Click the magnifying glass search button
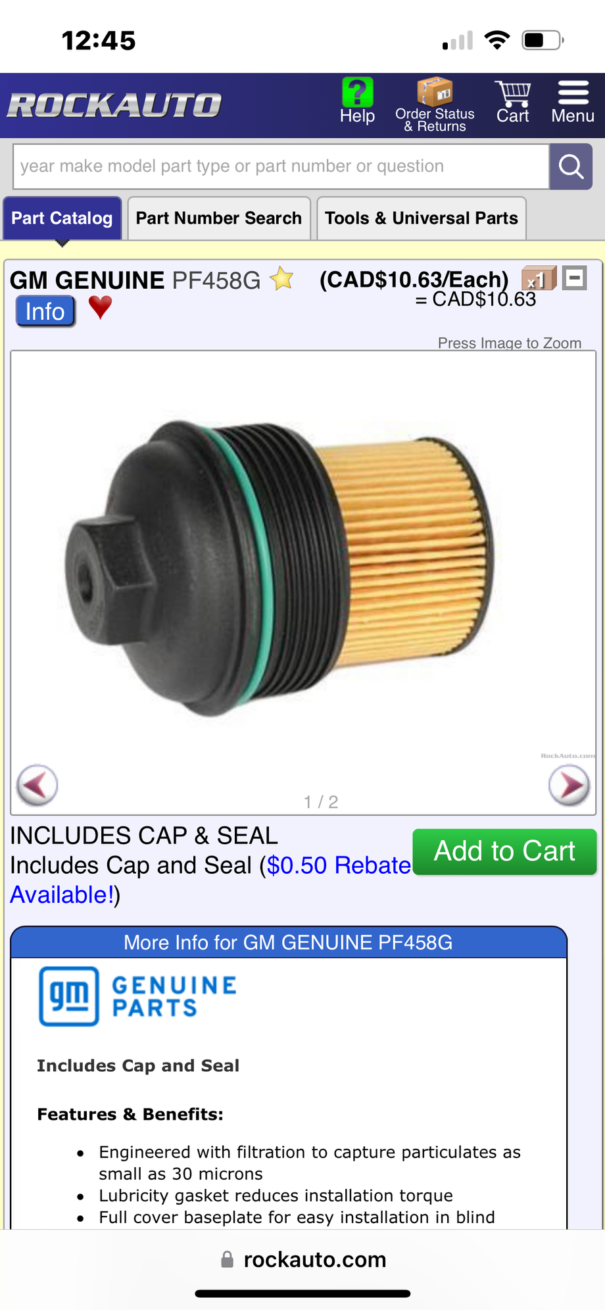 pos(571,167)
